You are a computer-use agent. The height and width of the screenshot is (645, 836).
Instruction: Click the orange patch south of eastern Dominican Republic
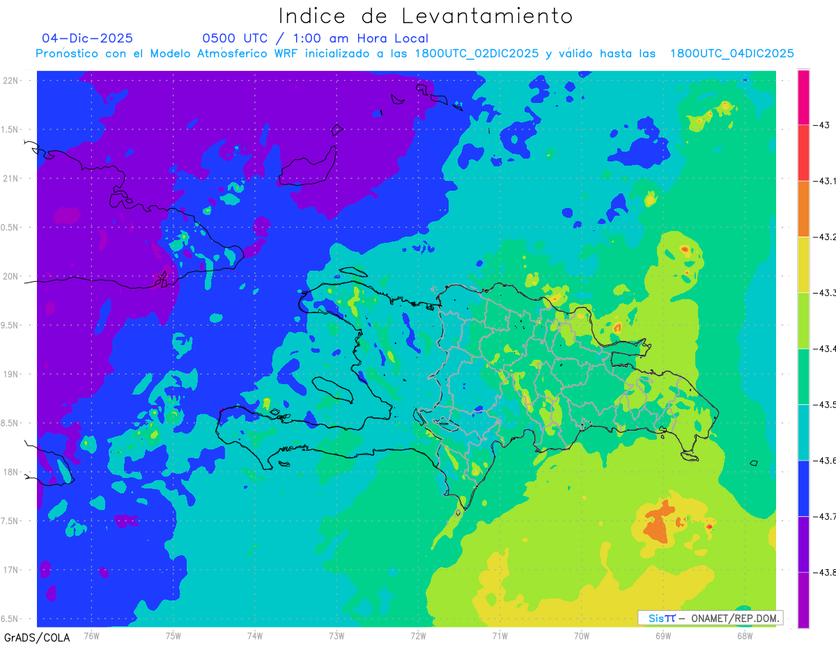[x=658, y=524]
